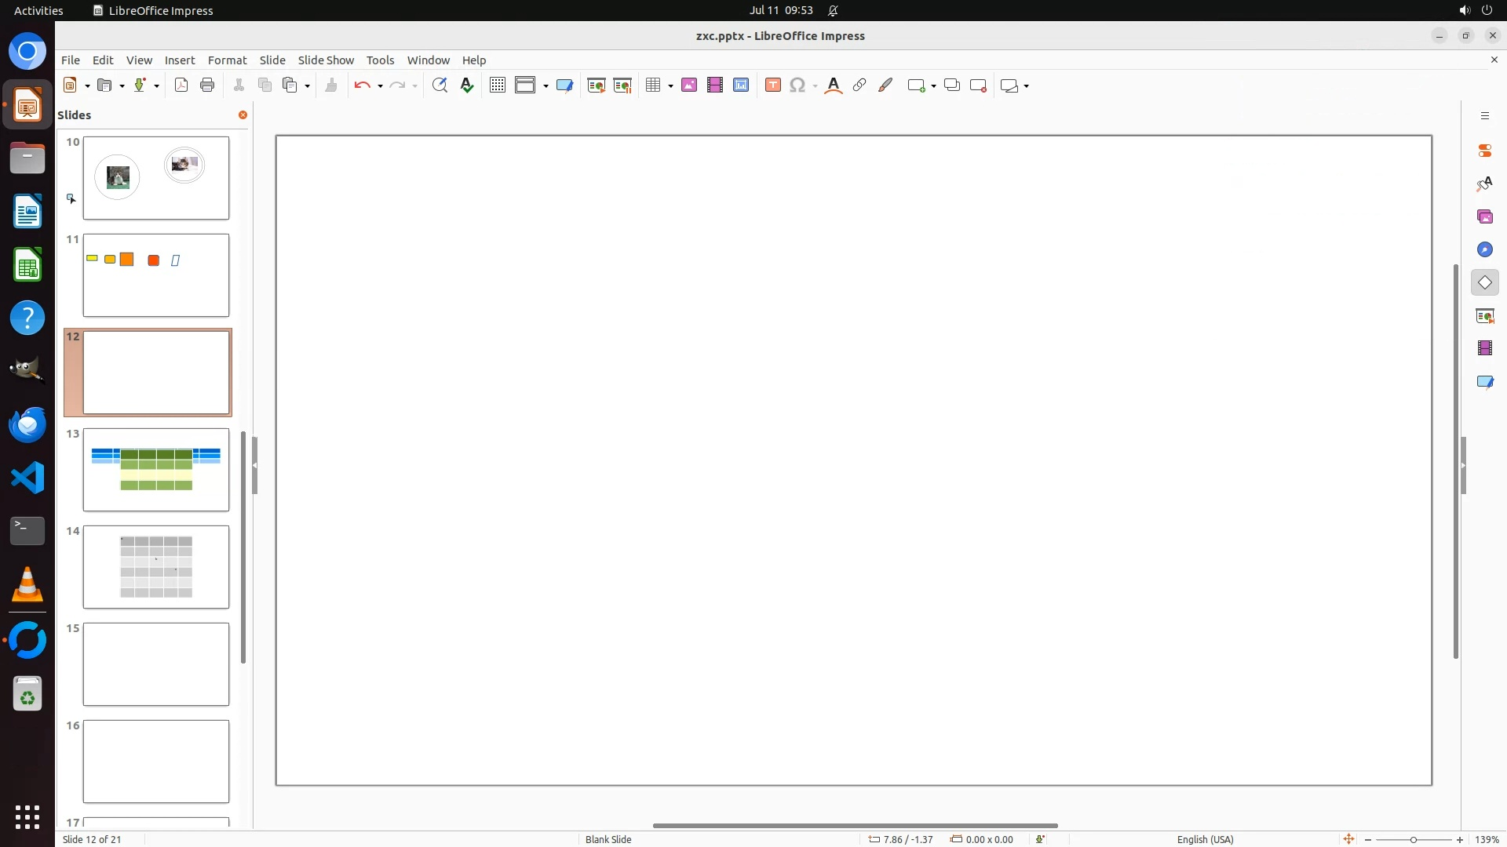Viewport: 1507px width, 847px height.
Task: Click the Print icon
Action: [207, 85]
